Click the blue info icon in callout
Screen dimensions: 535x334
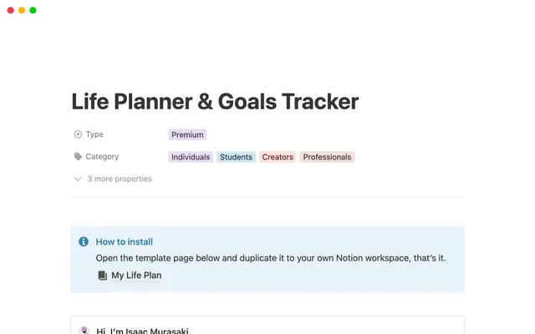(x=84, y=242)
